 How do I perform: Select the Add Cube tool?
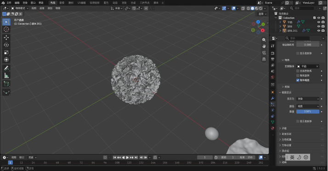point(6,84)
